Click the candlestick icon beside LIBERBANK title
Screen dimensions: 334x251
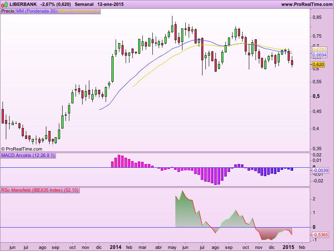[x=4, y=4]
